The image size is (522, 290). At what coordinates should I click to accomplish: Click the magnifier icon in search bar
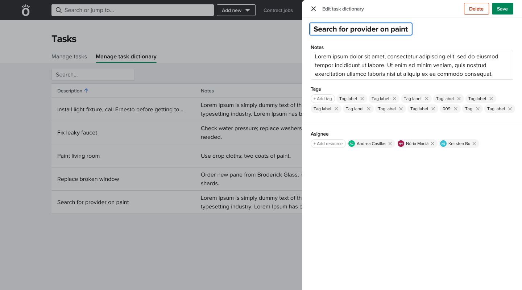pos(58,10)
